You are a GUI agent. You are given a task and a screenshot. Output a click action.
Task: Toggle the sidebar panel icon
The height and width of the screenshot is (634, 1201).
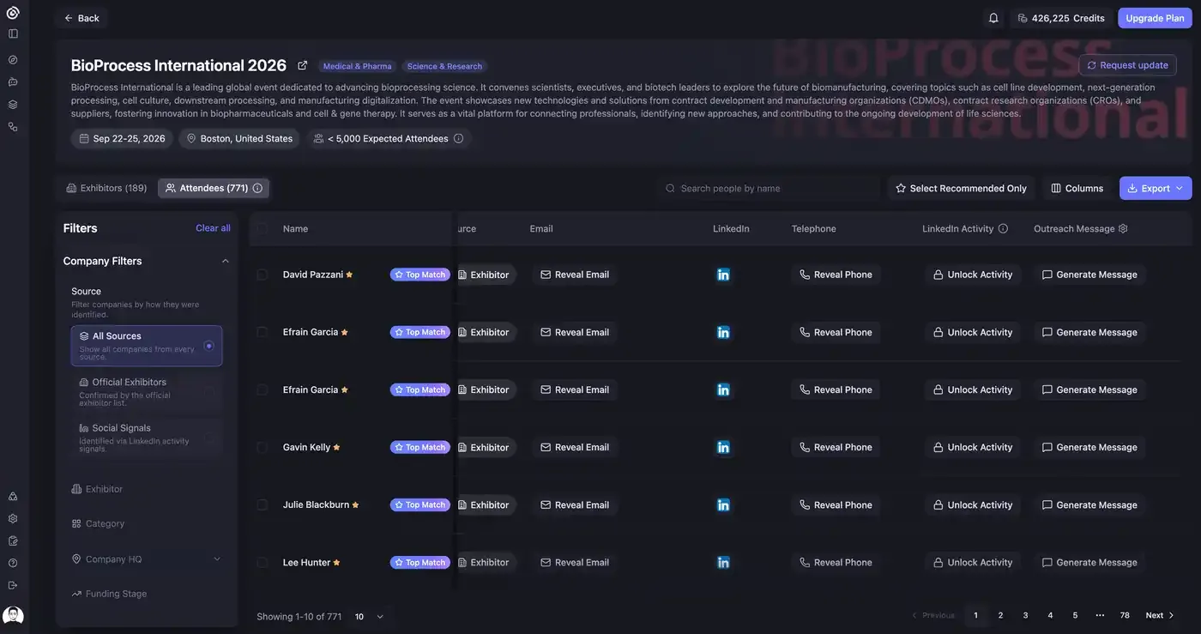13,33
